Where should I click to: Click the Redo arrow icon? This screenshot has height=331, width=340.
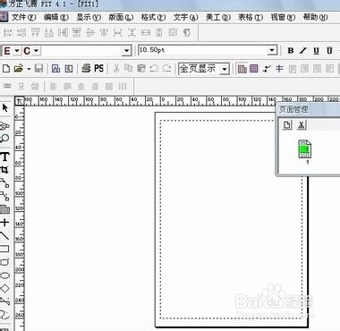click(x=166, y=69)
